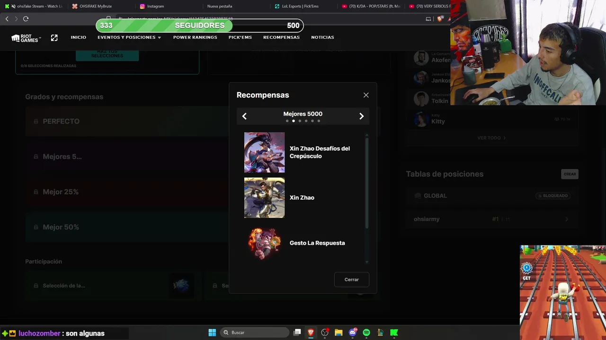
Task: Open the GLOBAL leaderboard row
Action: (491, 195)
